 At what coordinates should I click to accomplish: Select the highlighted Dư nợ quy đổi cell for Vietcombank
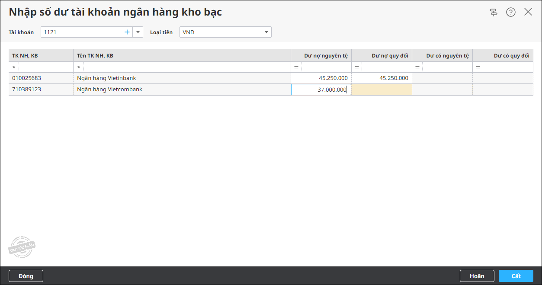click(382, 90)
